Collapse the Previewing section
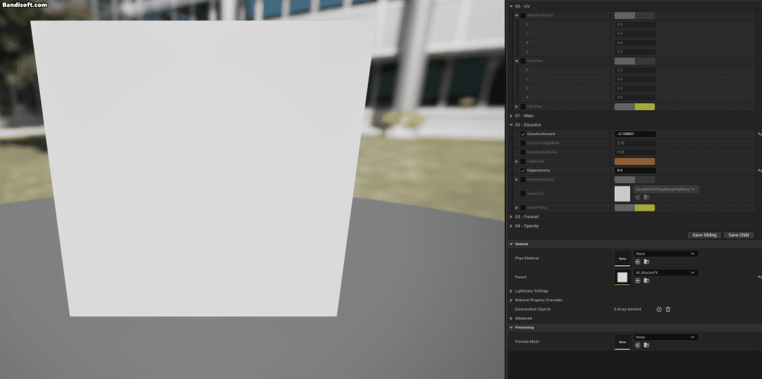762x379 pixels. coord(510,328)
